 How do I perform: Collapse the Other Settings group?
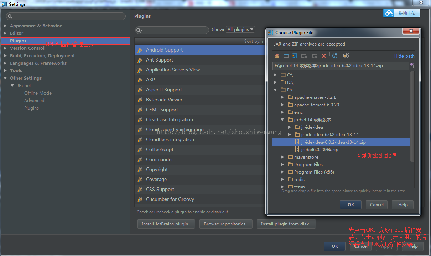[x=5, y=78]
